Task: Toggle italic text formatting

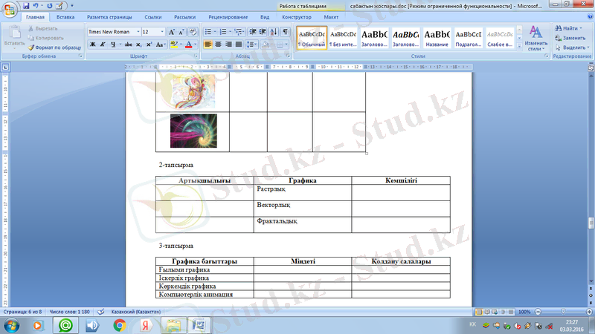Action: tap(102, 45)
